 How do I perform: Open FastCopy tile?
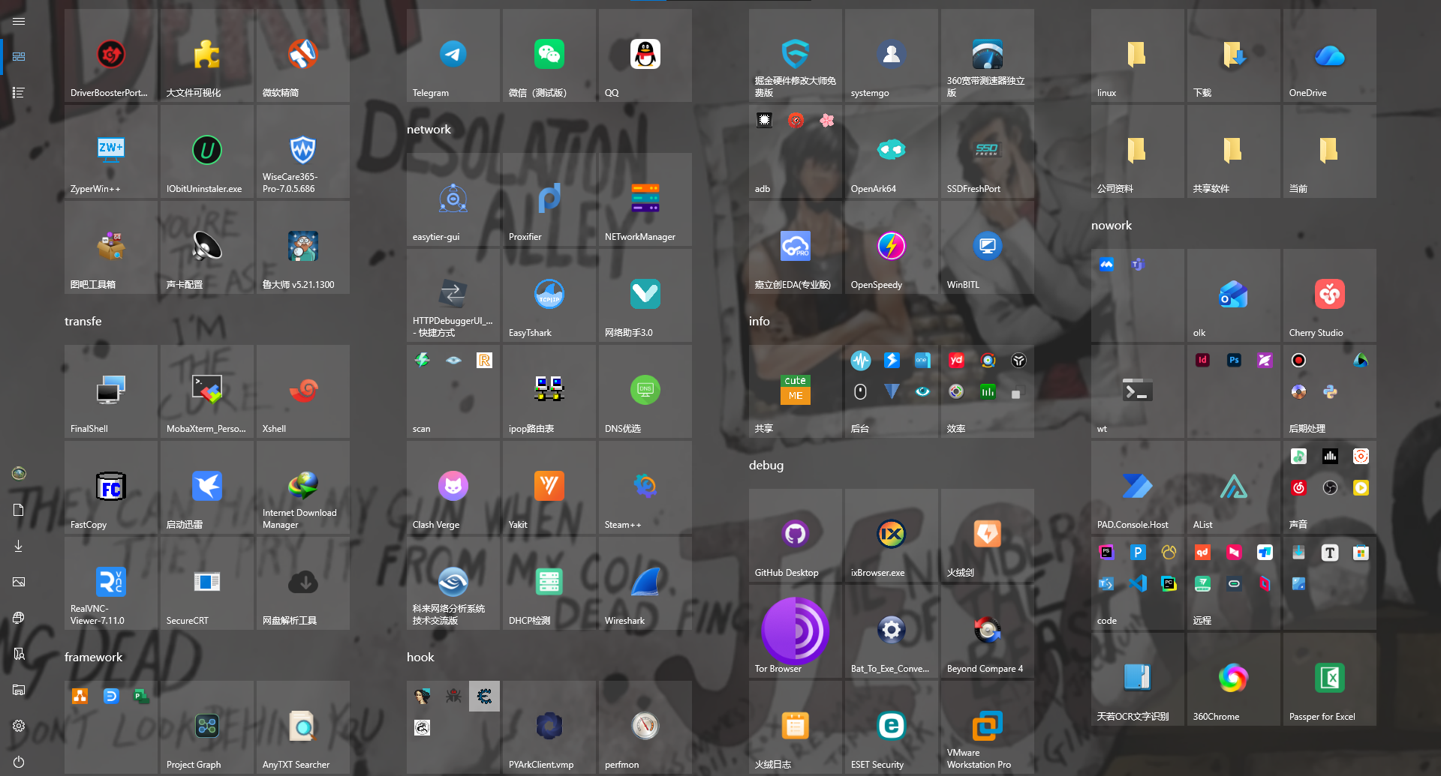tap(111, 487)
